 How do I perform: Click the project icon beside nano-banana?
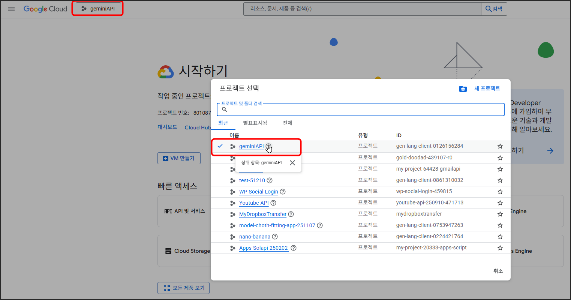[x=232, y=237]
